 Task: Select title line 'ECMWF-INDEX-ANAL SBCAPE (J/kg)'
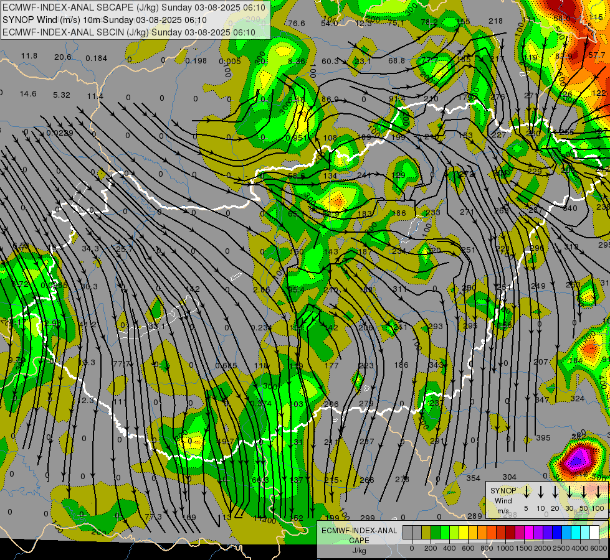[x=80, y=7]
